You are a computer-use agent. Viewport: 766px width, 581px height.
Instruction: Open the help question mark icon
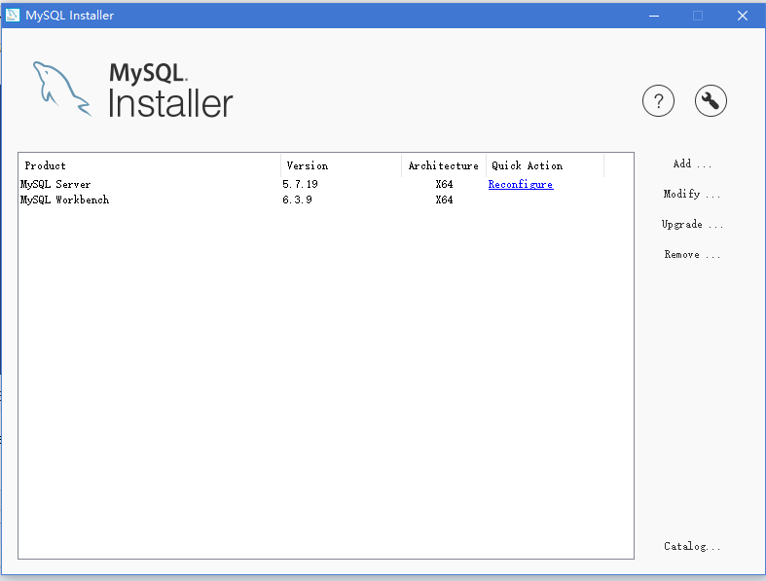[658, 100]
